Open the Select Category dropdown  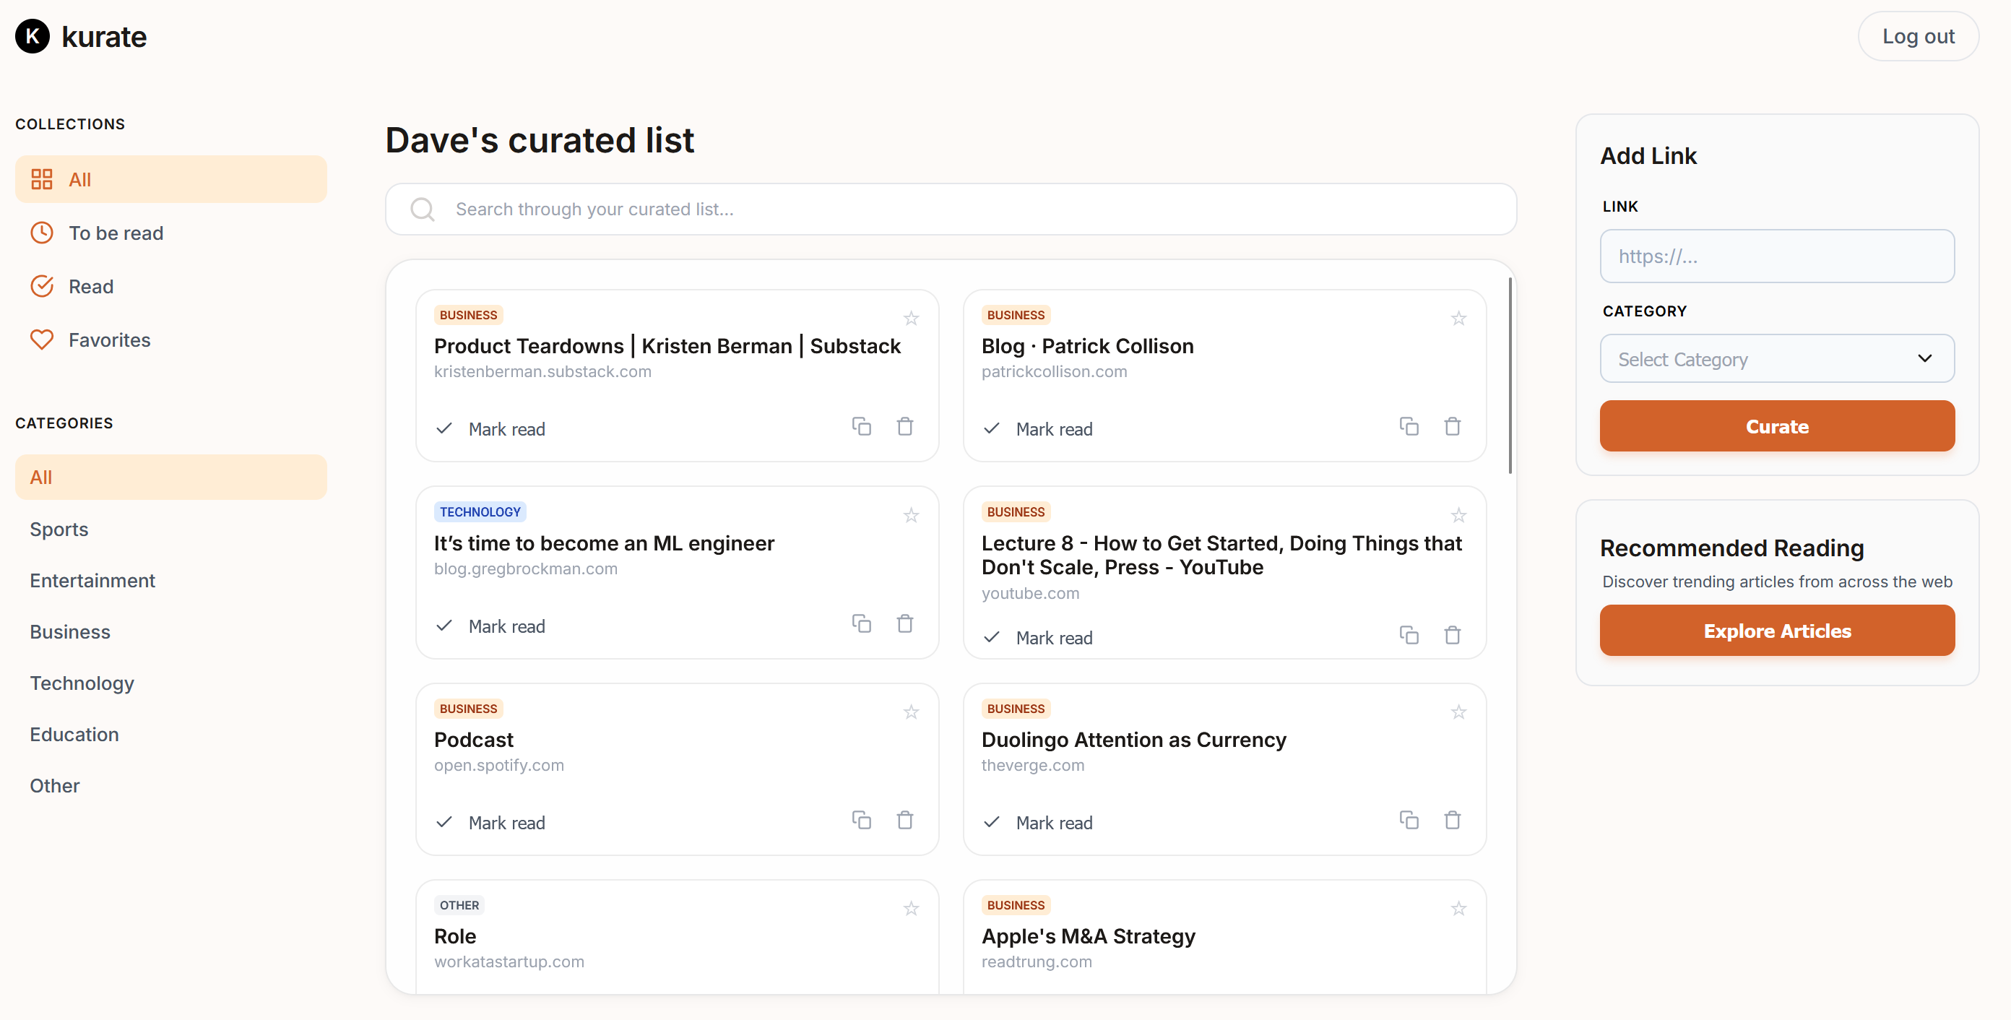1777,359
